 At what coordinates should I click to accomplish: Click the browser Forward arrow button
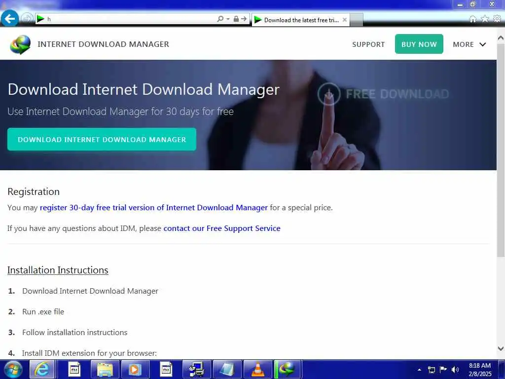(x=27, y=19)
